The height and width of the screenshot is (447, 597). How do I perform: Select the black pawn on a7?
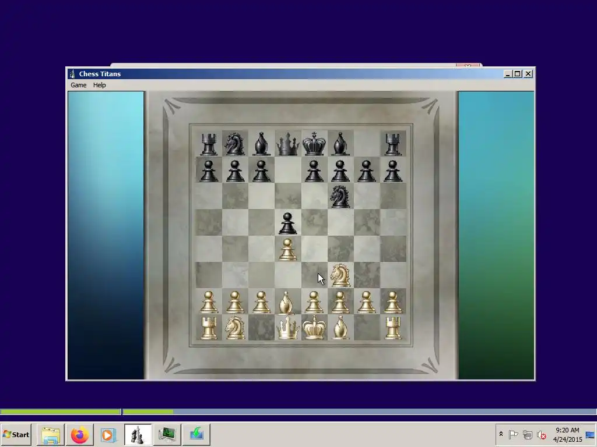[209, 171]
